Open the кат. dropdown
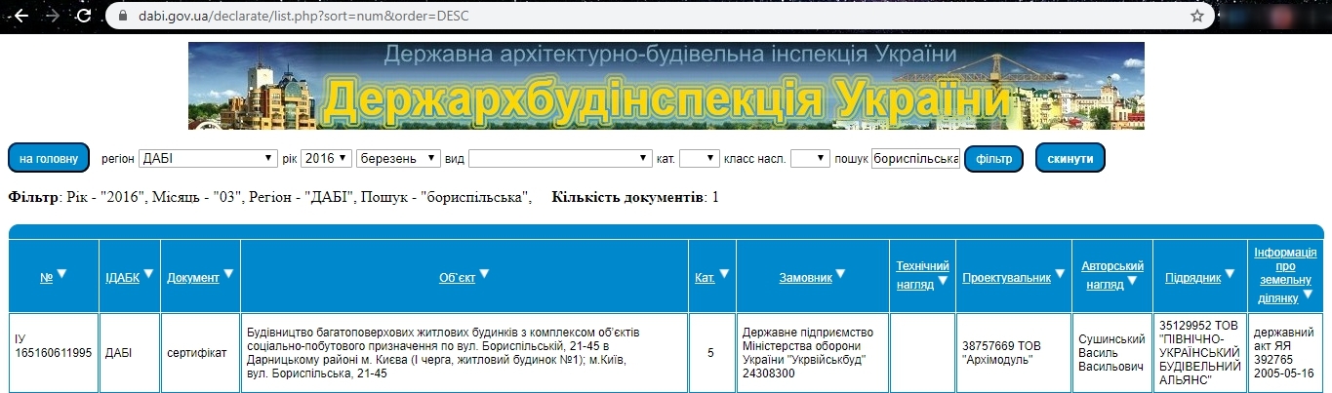 [x=699, y=158]
